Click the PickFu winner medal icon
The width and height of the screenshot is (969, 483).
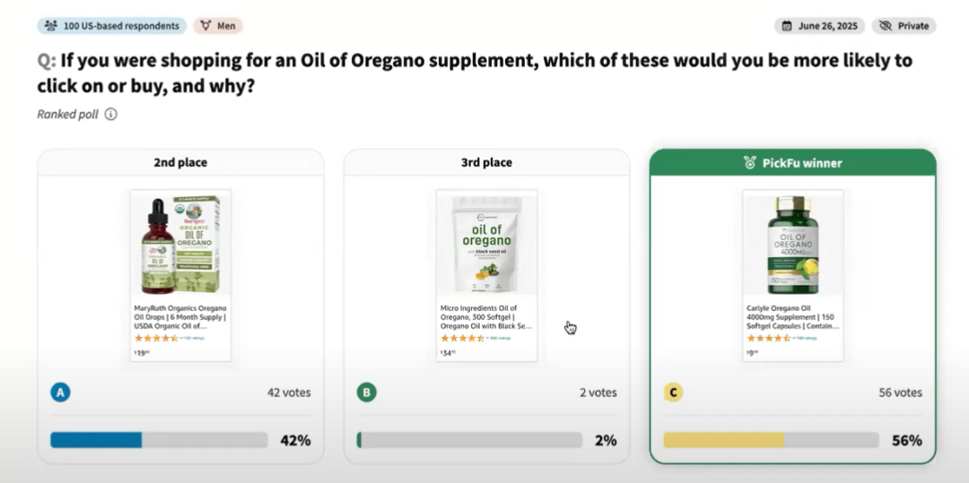749,163
